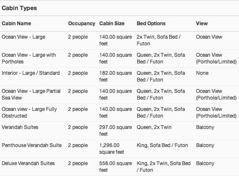Select the 297.00 square feet cell

116,131
